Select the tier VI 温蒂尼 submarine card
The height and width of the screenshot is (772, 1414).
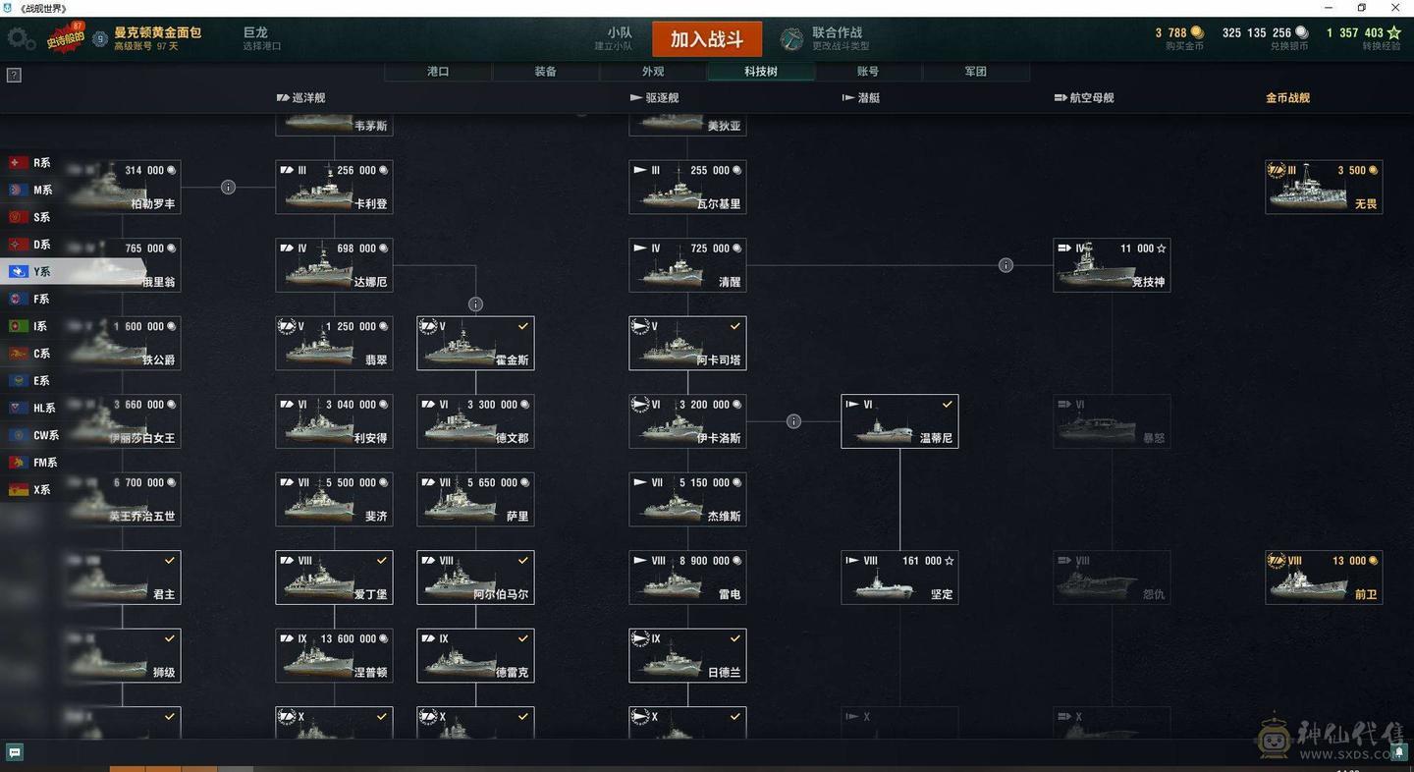point(899,421)
